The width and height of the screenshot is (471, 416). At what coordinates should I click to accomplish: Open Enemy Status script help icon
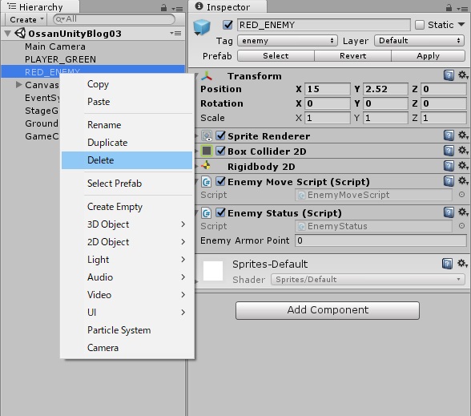(x=449, y=212)
